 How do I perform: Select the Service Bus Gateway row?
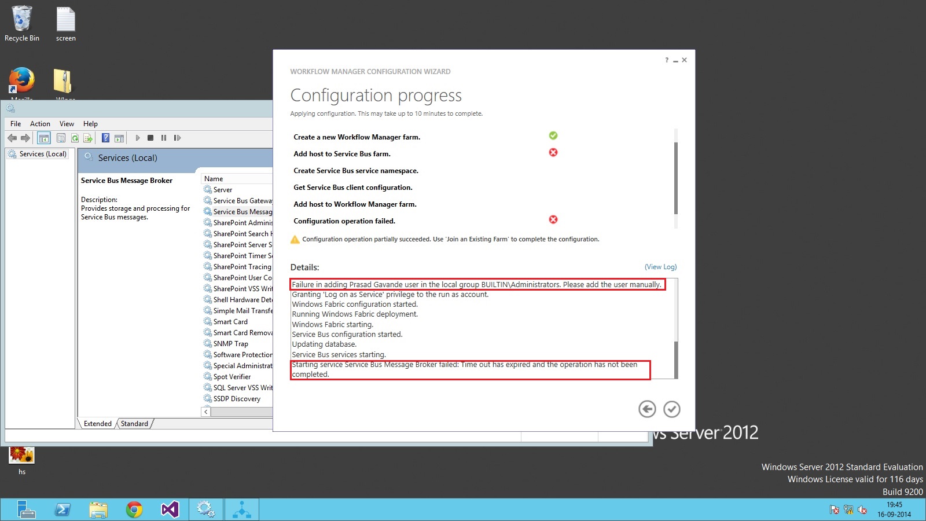(237, 201)
